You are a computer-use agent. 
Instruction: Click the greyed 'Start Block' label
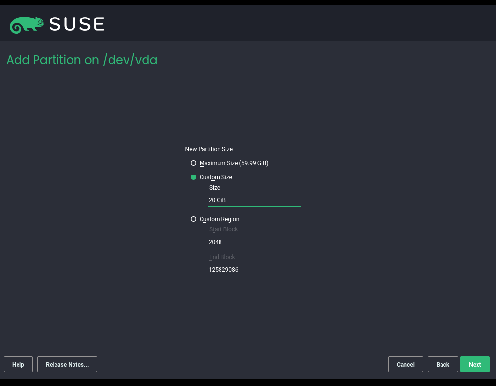[x=223, y=229]
